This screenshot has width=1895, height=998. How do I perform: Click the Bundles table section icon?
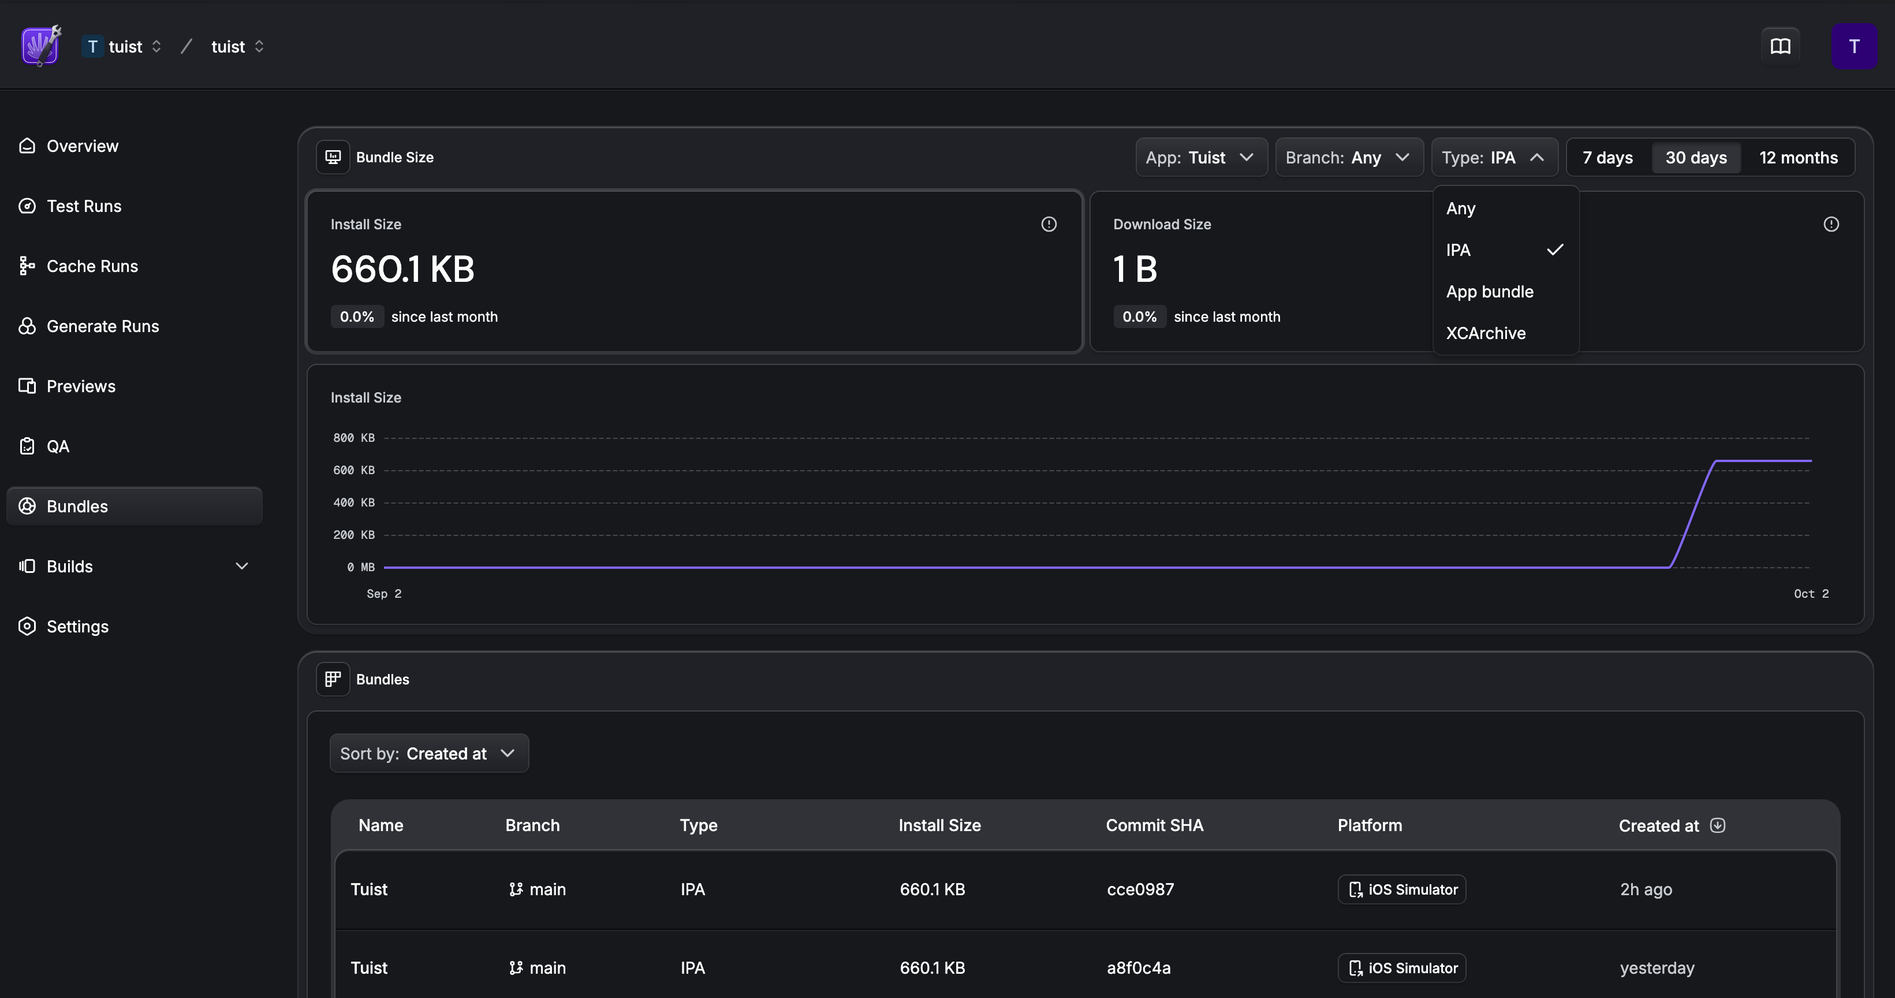click(333, 679)
